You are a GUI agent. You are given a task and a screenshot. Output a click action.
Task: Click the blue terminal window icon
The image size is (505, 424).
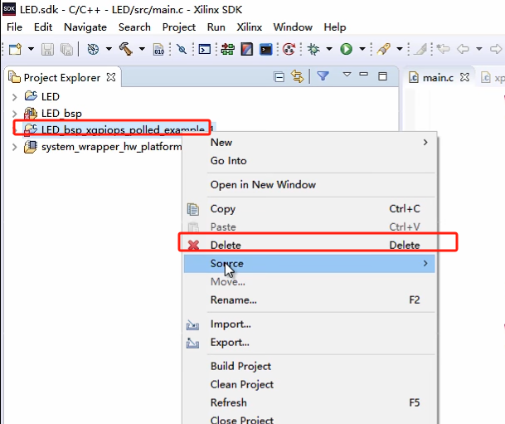click(x=266, y=49)
